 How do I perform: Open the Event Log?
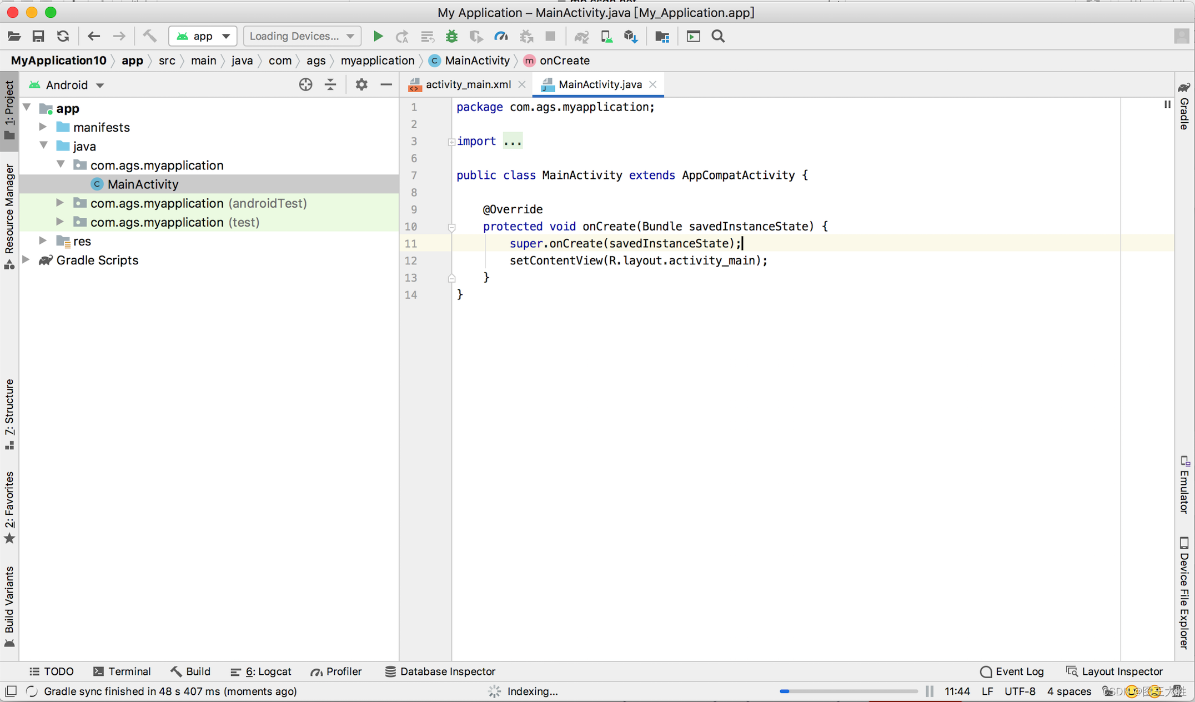click(1012, 671)
